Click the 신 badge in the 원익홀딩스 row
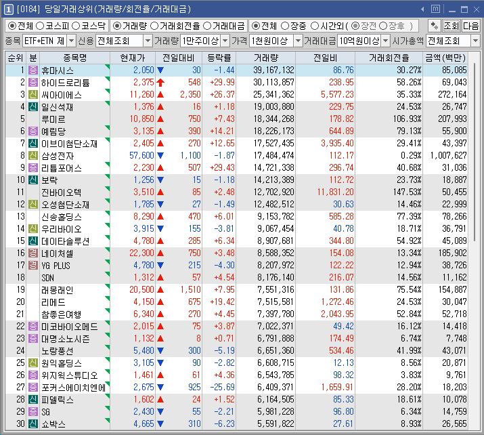This screenshot has width=484, height=435. 33,362
